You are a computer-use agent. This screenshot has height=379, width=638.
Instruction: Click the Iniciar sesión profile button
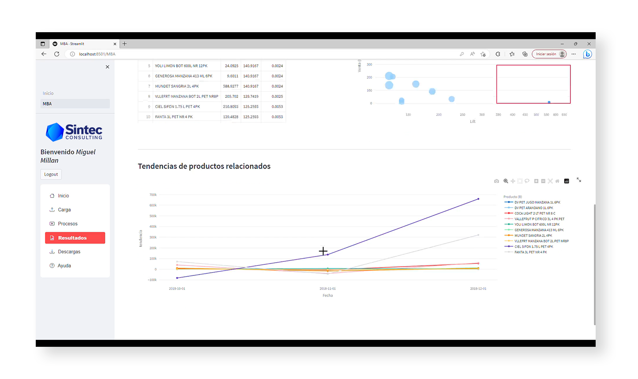click(549, 54)
